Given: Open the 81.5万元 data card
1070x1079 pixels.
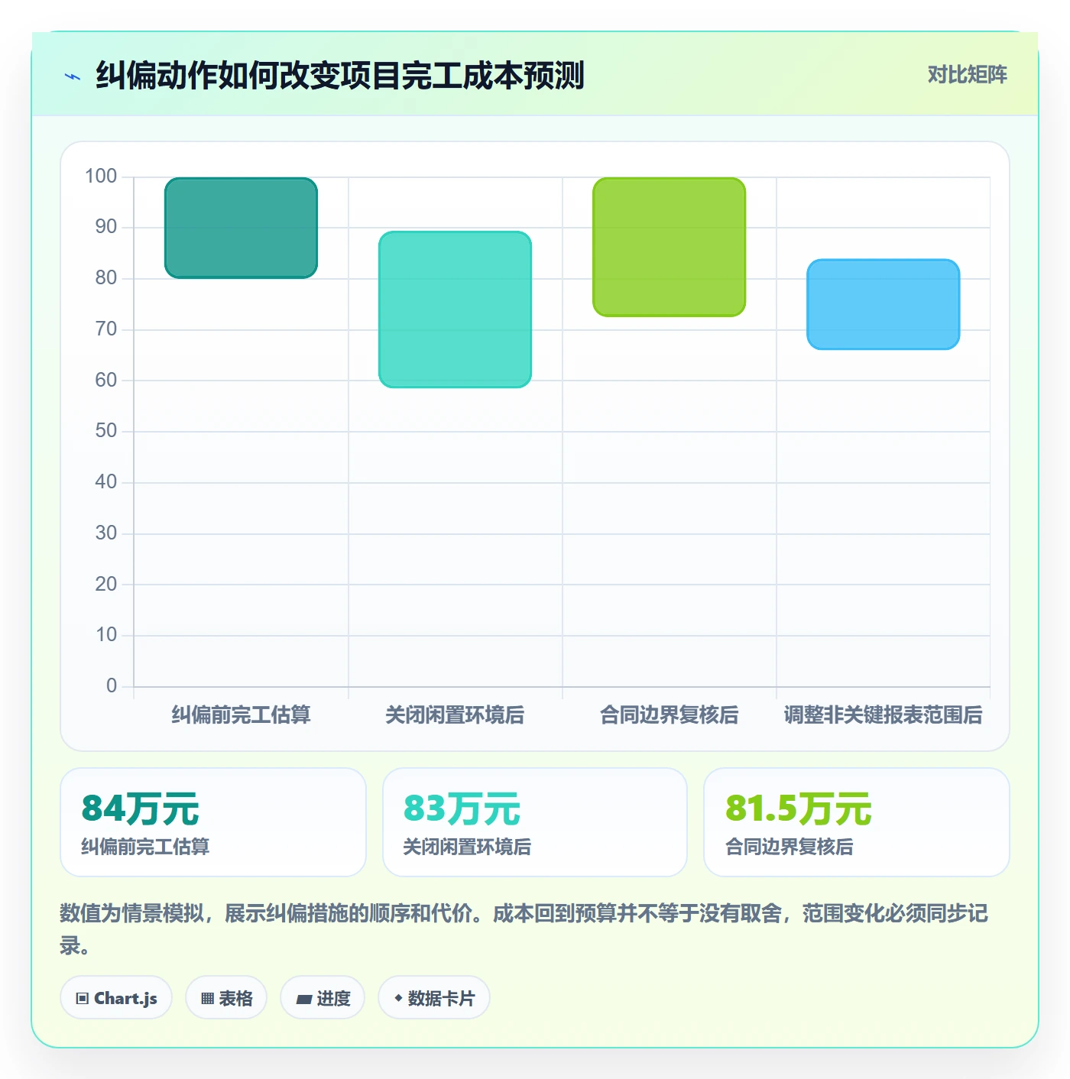Looking at the screenshot, I should coord(857,822).
